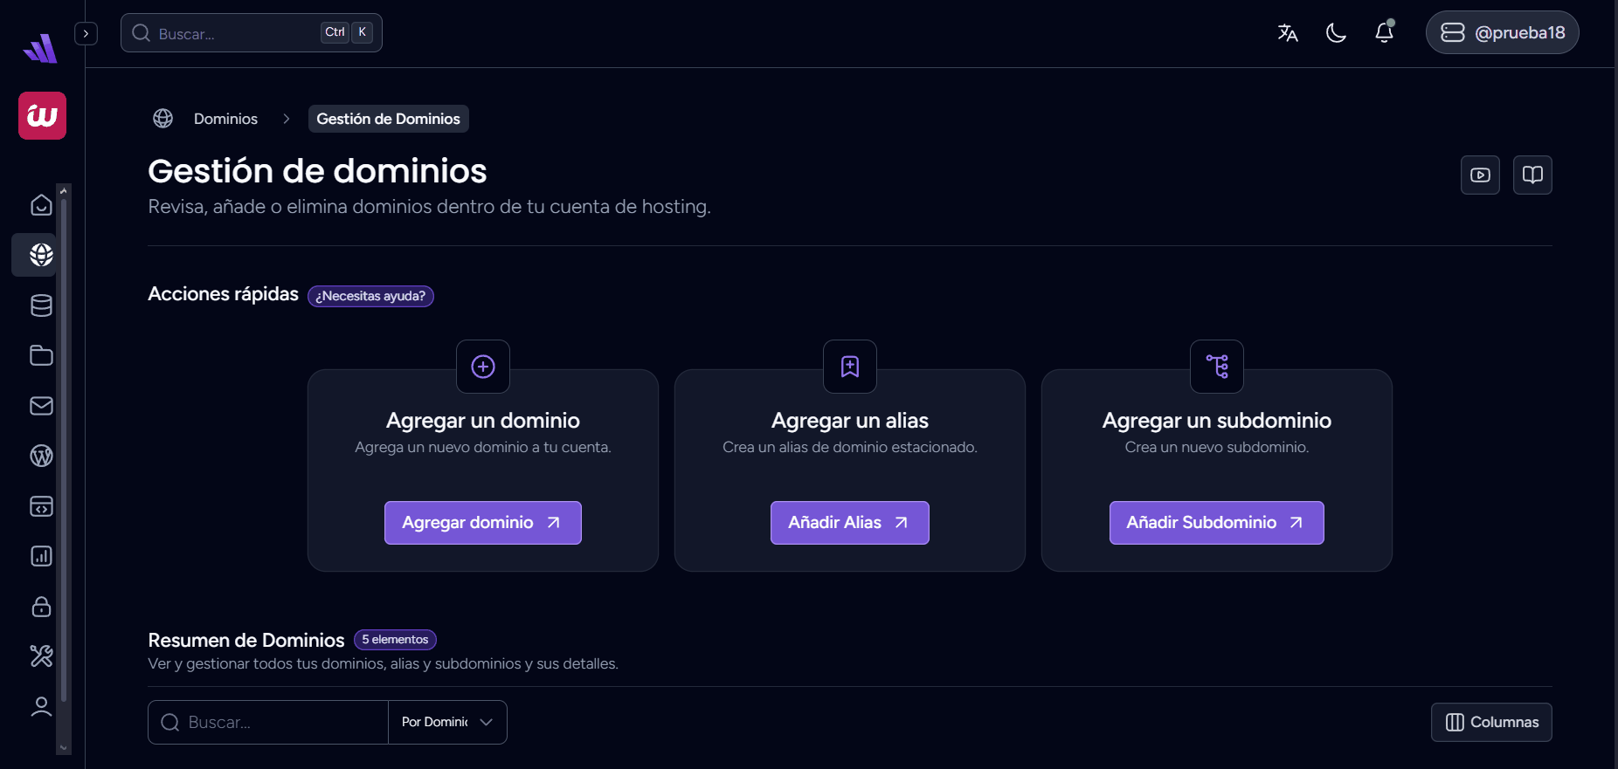
Task: Toggle dark mode with moon icon
Action: click(1336, 33)
